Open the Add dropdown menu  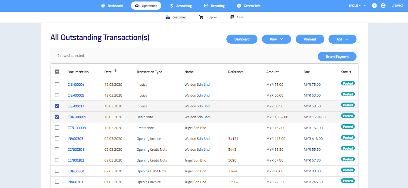point(342,39)
